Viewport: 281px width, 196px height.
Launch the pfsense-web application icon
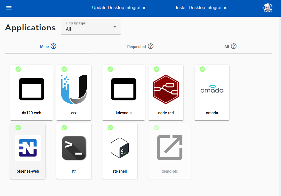point(28,148)
